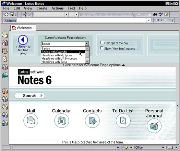The width and height of the screenshot is (180, 151).
Task: Open the Back button history dropdown arrow
Action: [x=161, y=20]
